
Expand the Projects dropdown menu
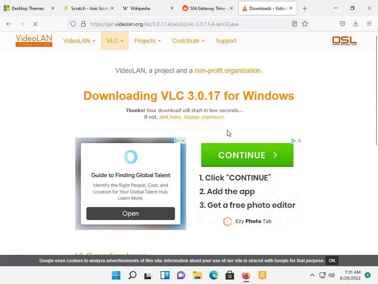[148, 41]
